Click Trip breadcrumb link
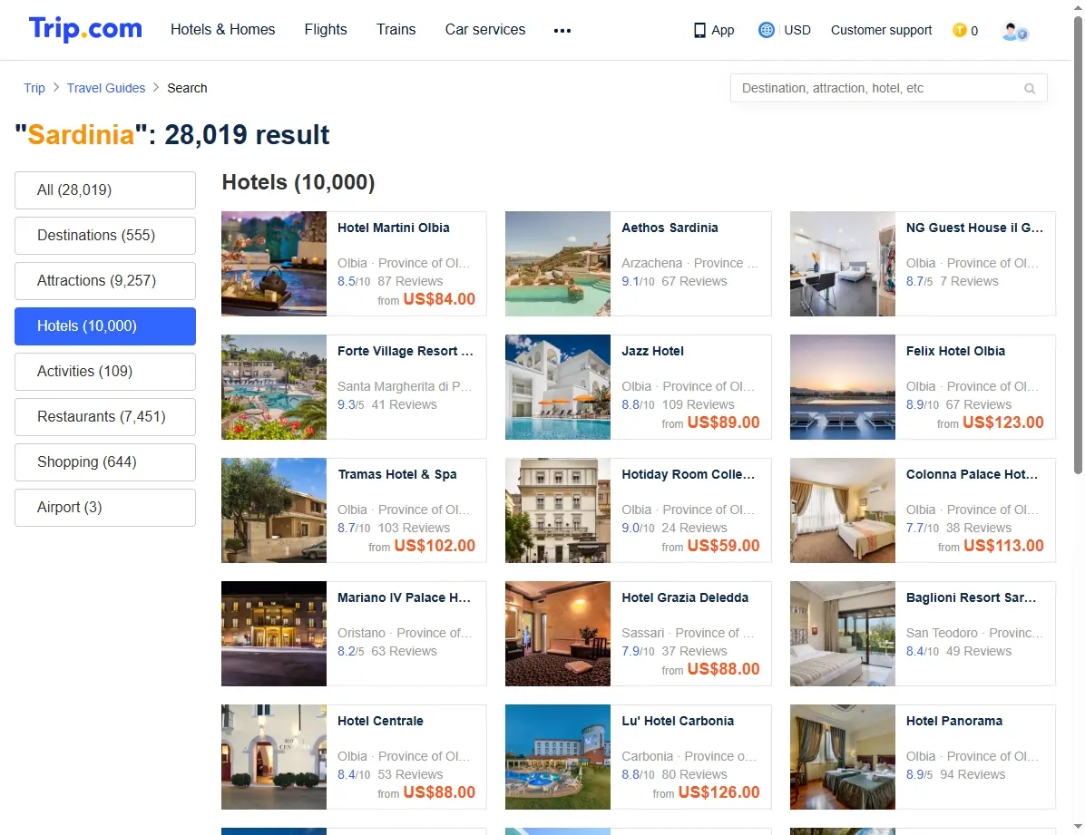Screen dimensions: 1085x835 pos(34,88)
